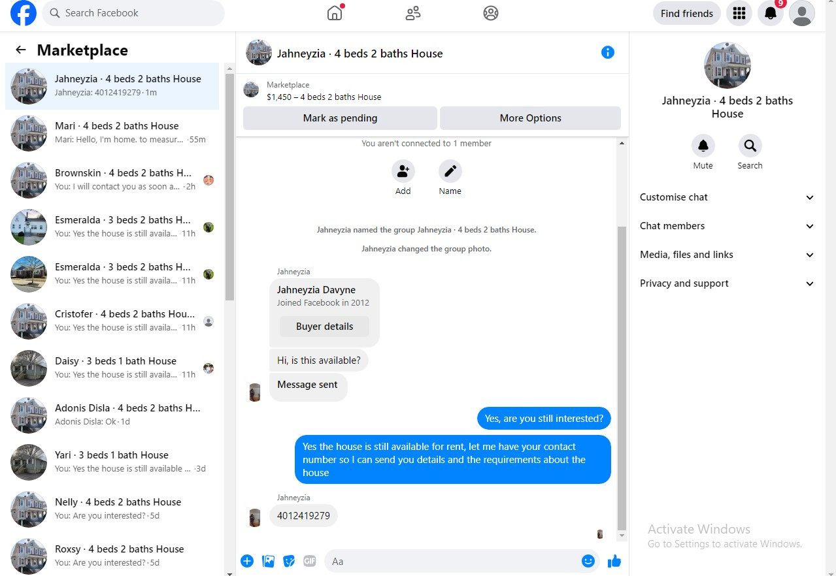Click the conversation list scrollbar
The width and height of the screenshot is (836, 576).
[229, 186]
